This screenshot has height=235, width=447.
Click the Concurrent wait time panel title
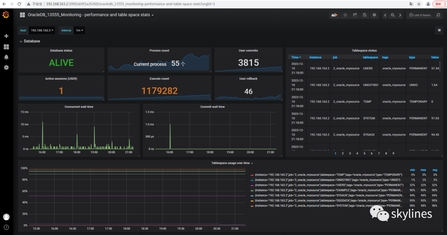(x=79, y=107)
